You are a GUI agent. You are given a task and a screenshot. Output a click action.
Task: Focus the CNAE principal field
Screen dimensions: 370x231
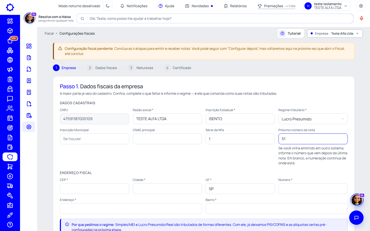(x=167, y=139)
